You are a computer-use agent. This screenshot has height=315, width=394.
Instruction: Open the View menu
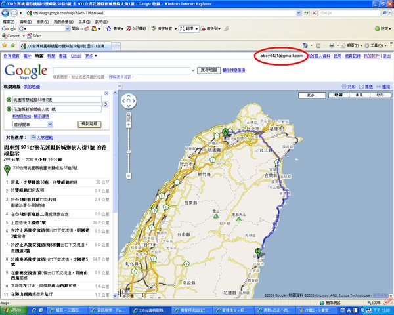click(43, 22)
